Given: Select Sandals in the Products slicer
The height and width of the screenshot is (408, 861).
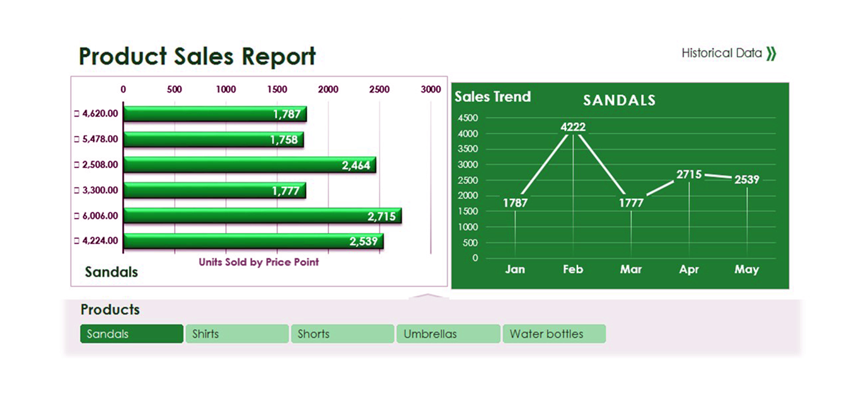Looking at the screenshot, I should pos(131,334).
